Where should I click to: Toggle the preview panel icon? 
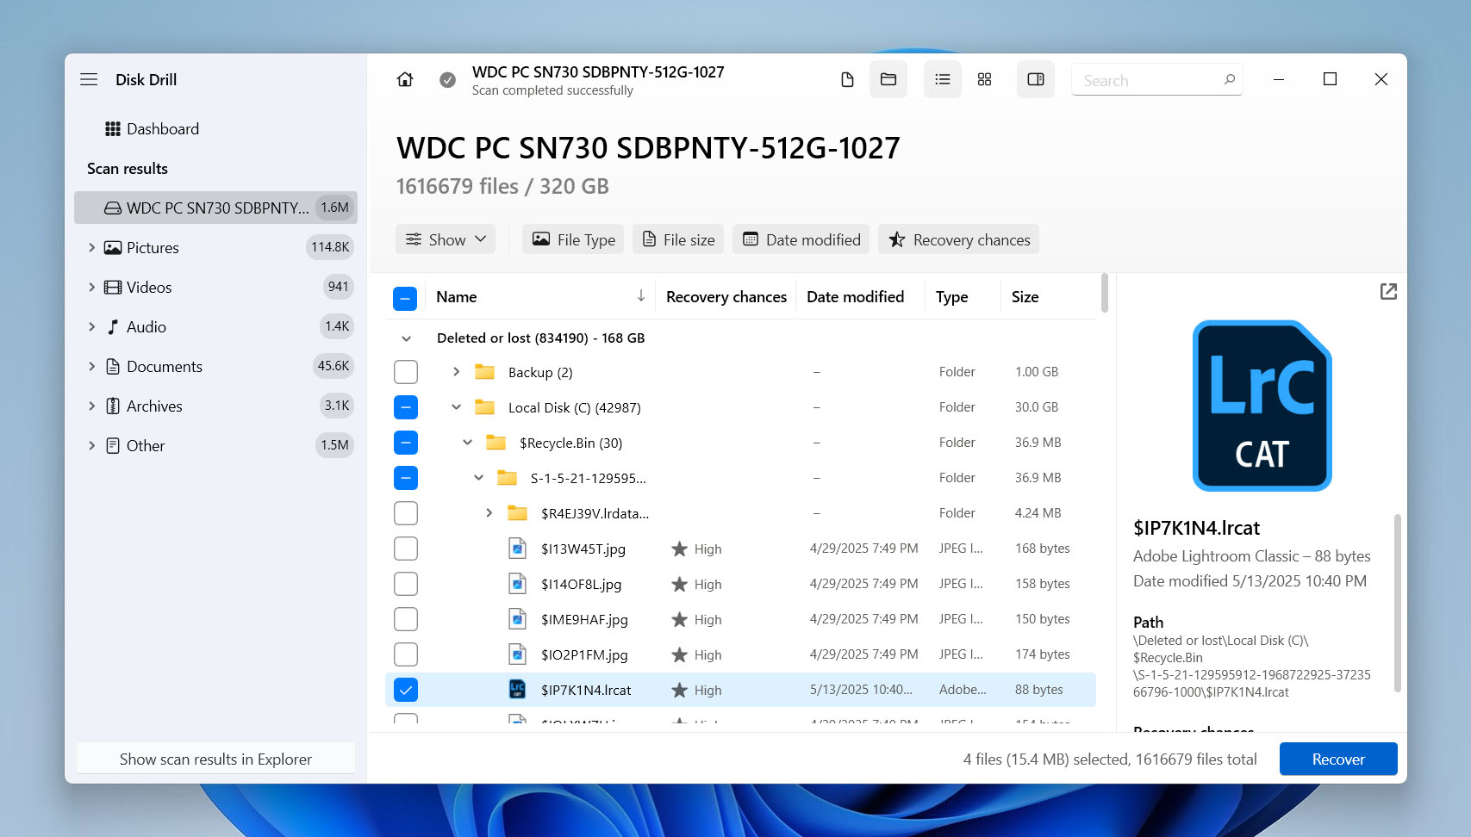(x=1036, y=79)
